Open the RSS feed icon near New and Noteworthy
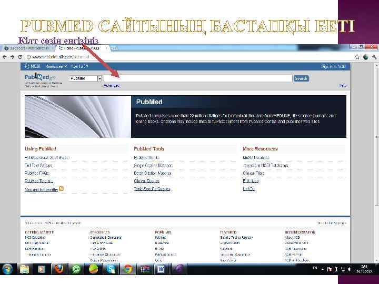 [x=62, y=189]
